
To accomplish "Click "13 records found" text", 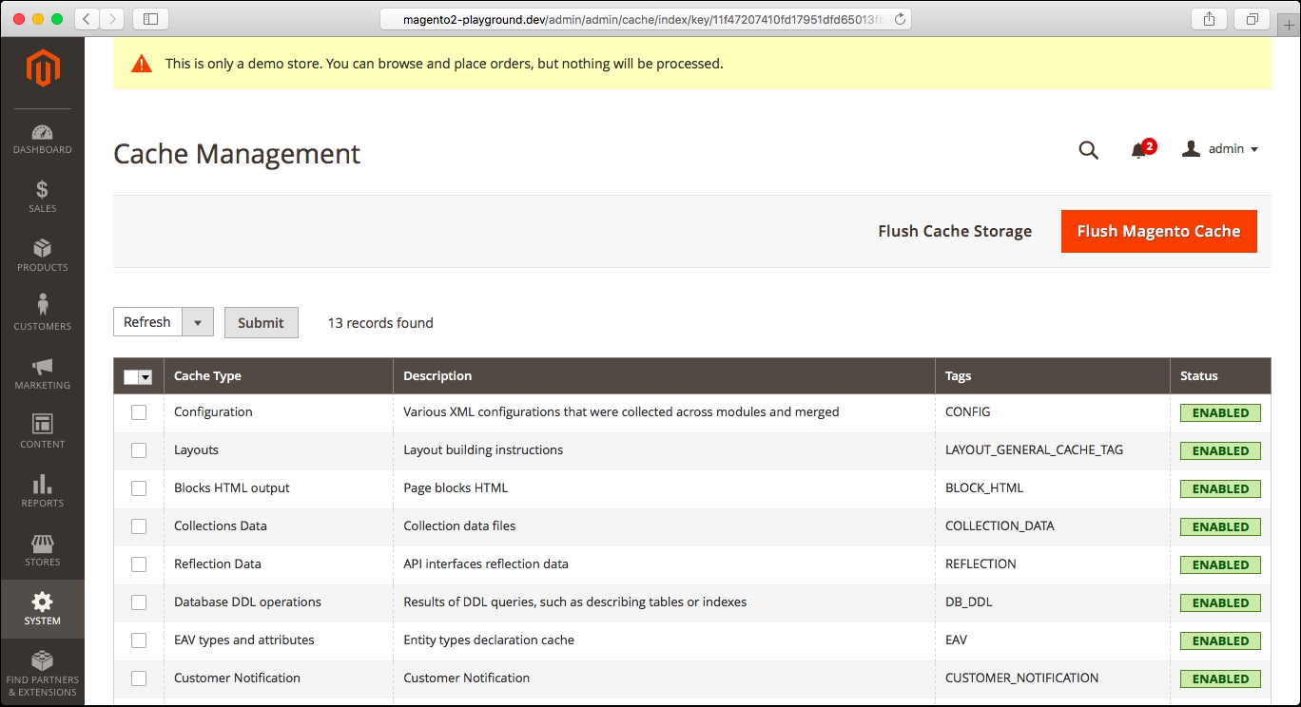I will [380, 323].
